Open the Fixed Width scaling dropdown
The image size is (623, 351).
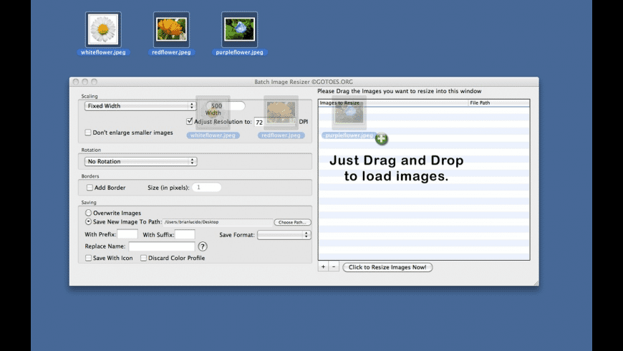point(140,106)
